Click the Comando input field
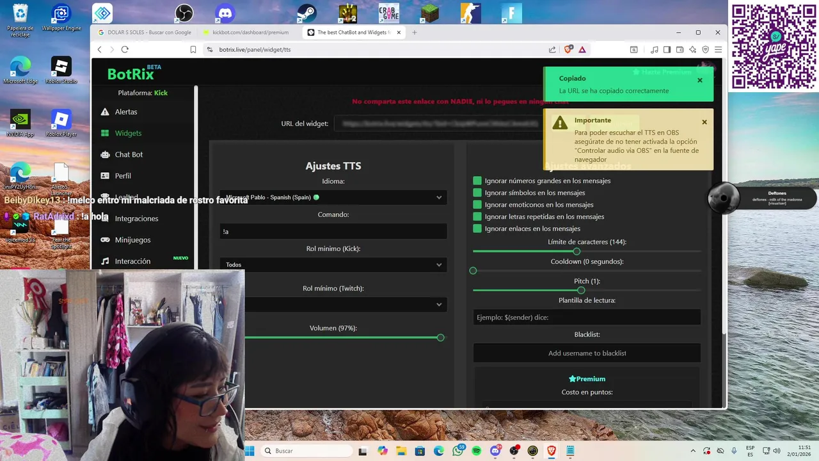Viewport: 819px width, 461px height. click(x=333, y=231)
